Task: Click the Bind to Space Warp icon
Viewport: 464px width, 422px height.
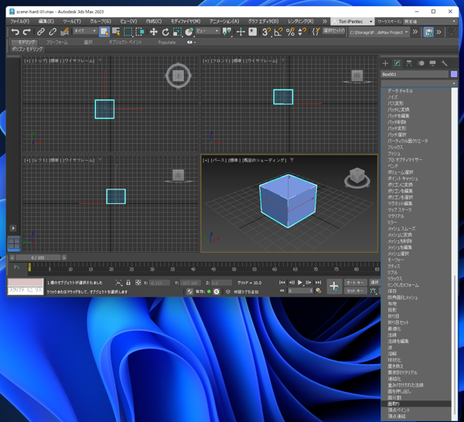Action: pyautogui.click(x=64, y=32)
